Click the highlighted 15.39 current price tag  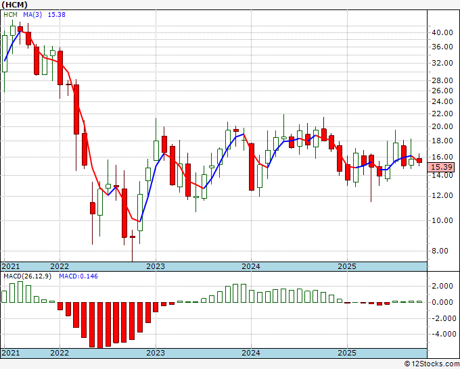441,167
